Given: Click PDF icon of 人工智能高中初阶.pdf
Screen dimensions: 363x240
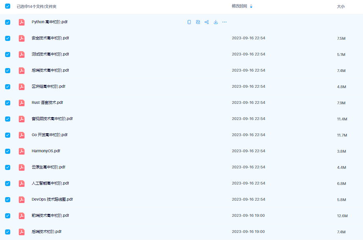Looking at the screenshot, I should click(x=22, y=183).
